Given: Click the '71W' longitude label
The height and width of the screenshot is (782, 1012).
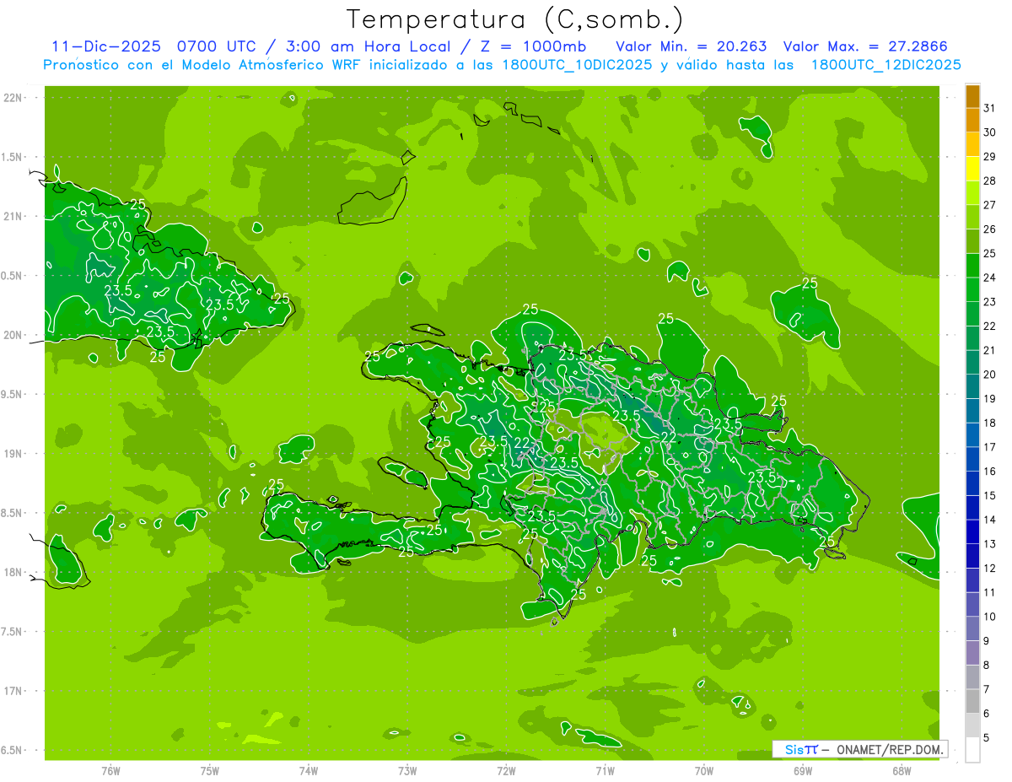Looking at the screenshot, I should (605, 771).
